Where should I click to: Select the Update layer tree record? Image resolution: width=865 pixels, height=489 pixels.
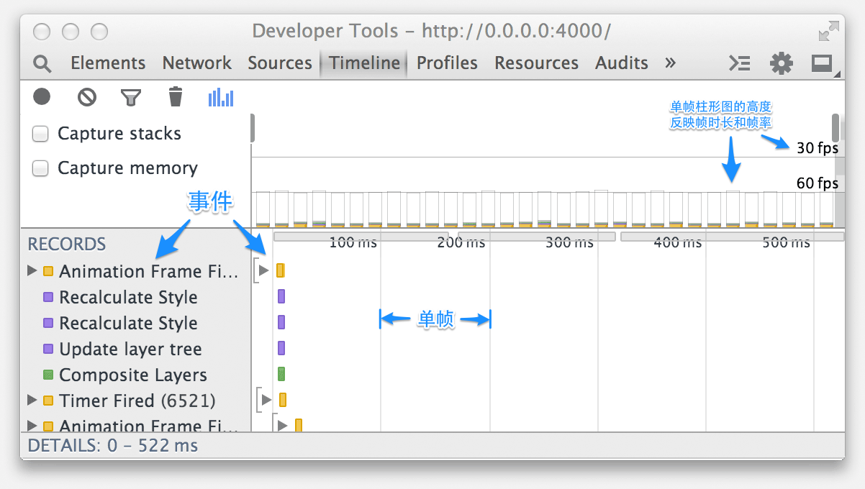click(130, 349)
